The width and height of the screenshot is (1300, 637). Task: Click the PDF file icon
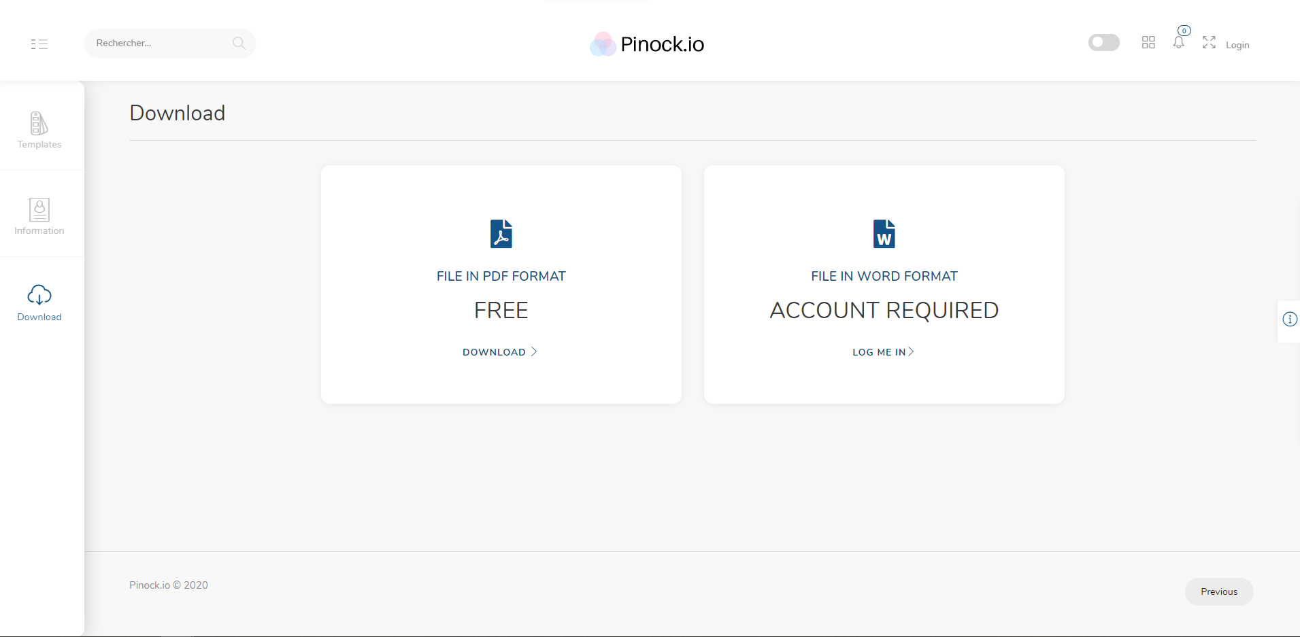point(501,233)
